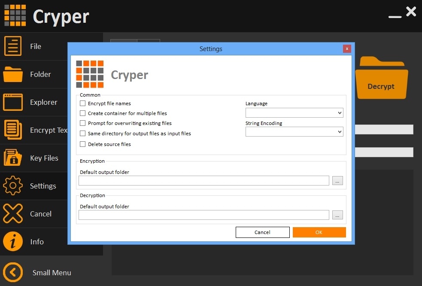Viewport: 422px width, 286px height.
Task: Click the Encryption default output folder field
Action: click(204, 180)
